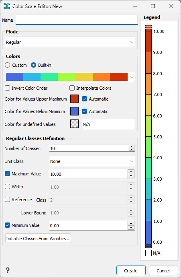Open the undefined values checkered color swatch
Screen dimensions: 181x278
[75, 124]
